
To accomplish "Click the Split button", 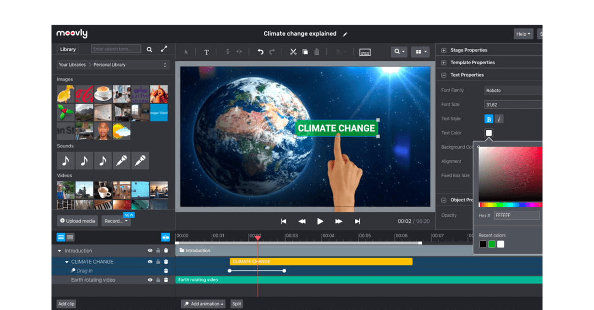I will pyautogui.click(x=237, y=304).
